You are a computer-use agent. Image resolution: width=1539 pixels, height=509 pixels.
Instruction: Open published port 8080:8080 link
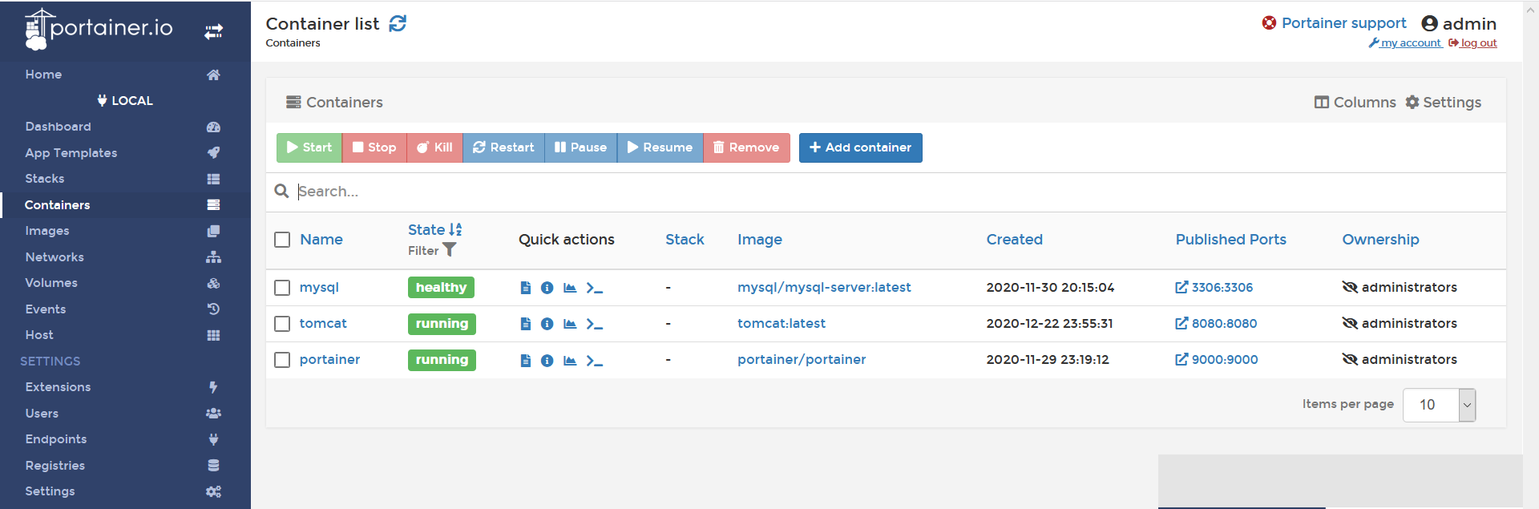(x=1216, y=324)
